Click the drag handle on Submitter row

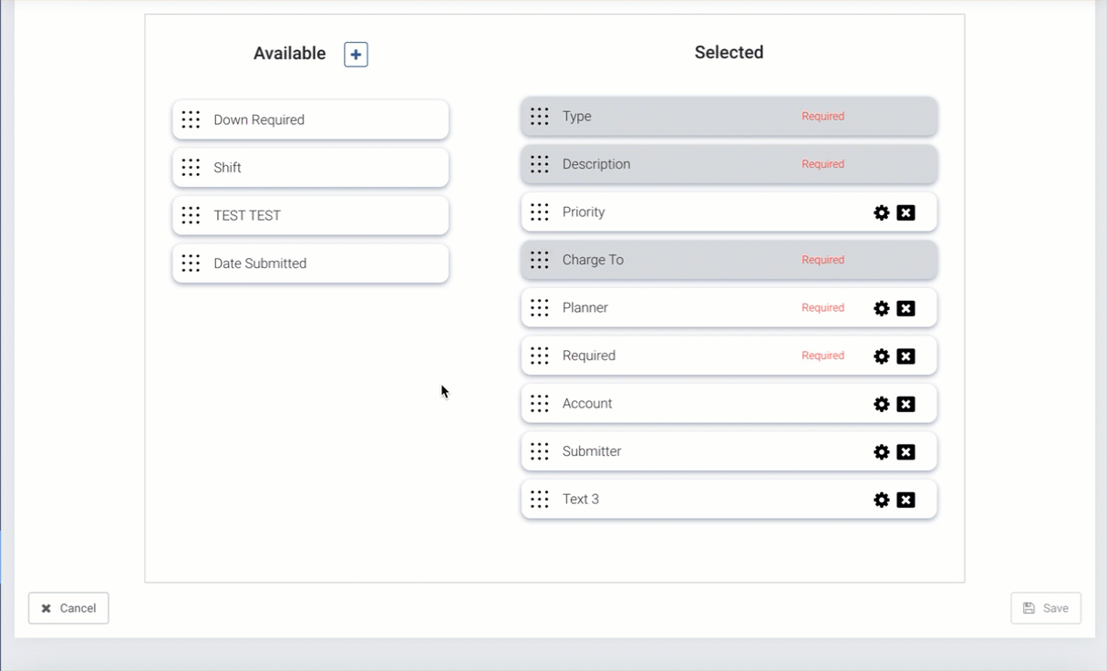click(x=540, y=451)
